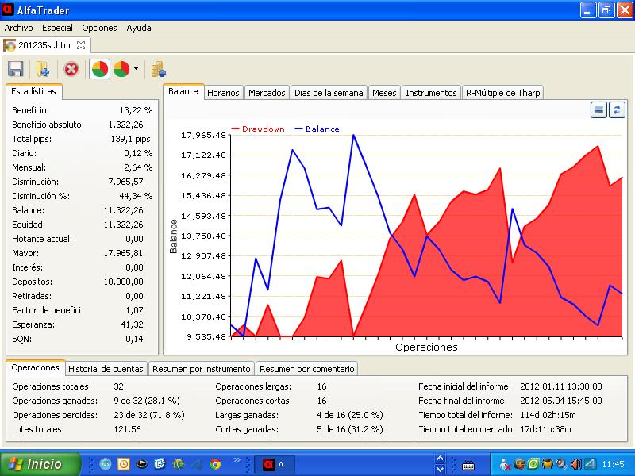Click the second pie chart icon
This screenshot has width=635, height=476.
pyautogui.click(x=121, y=69)
